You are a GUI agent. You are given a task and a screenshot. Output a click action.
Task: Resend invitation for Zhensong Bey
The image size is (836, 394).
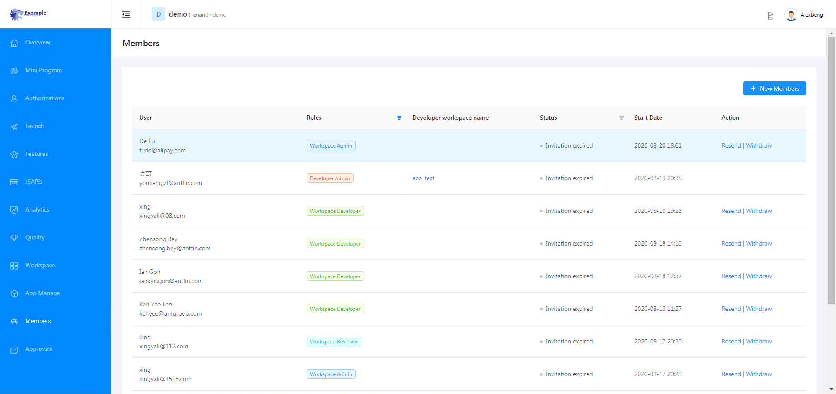(x=731, y=243)
